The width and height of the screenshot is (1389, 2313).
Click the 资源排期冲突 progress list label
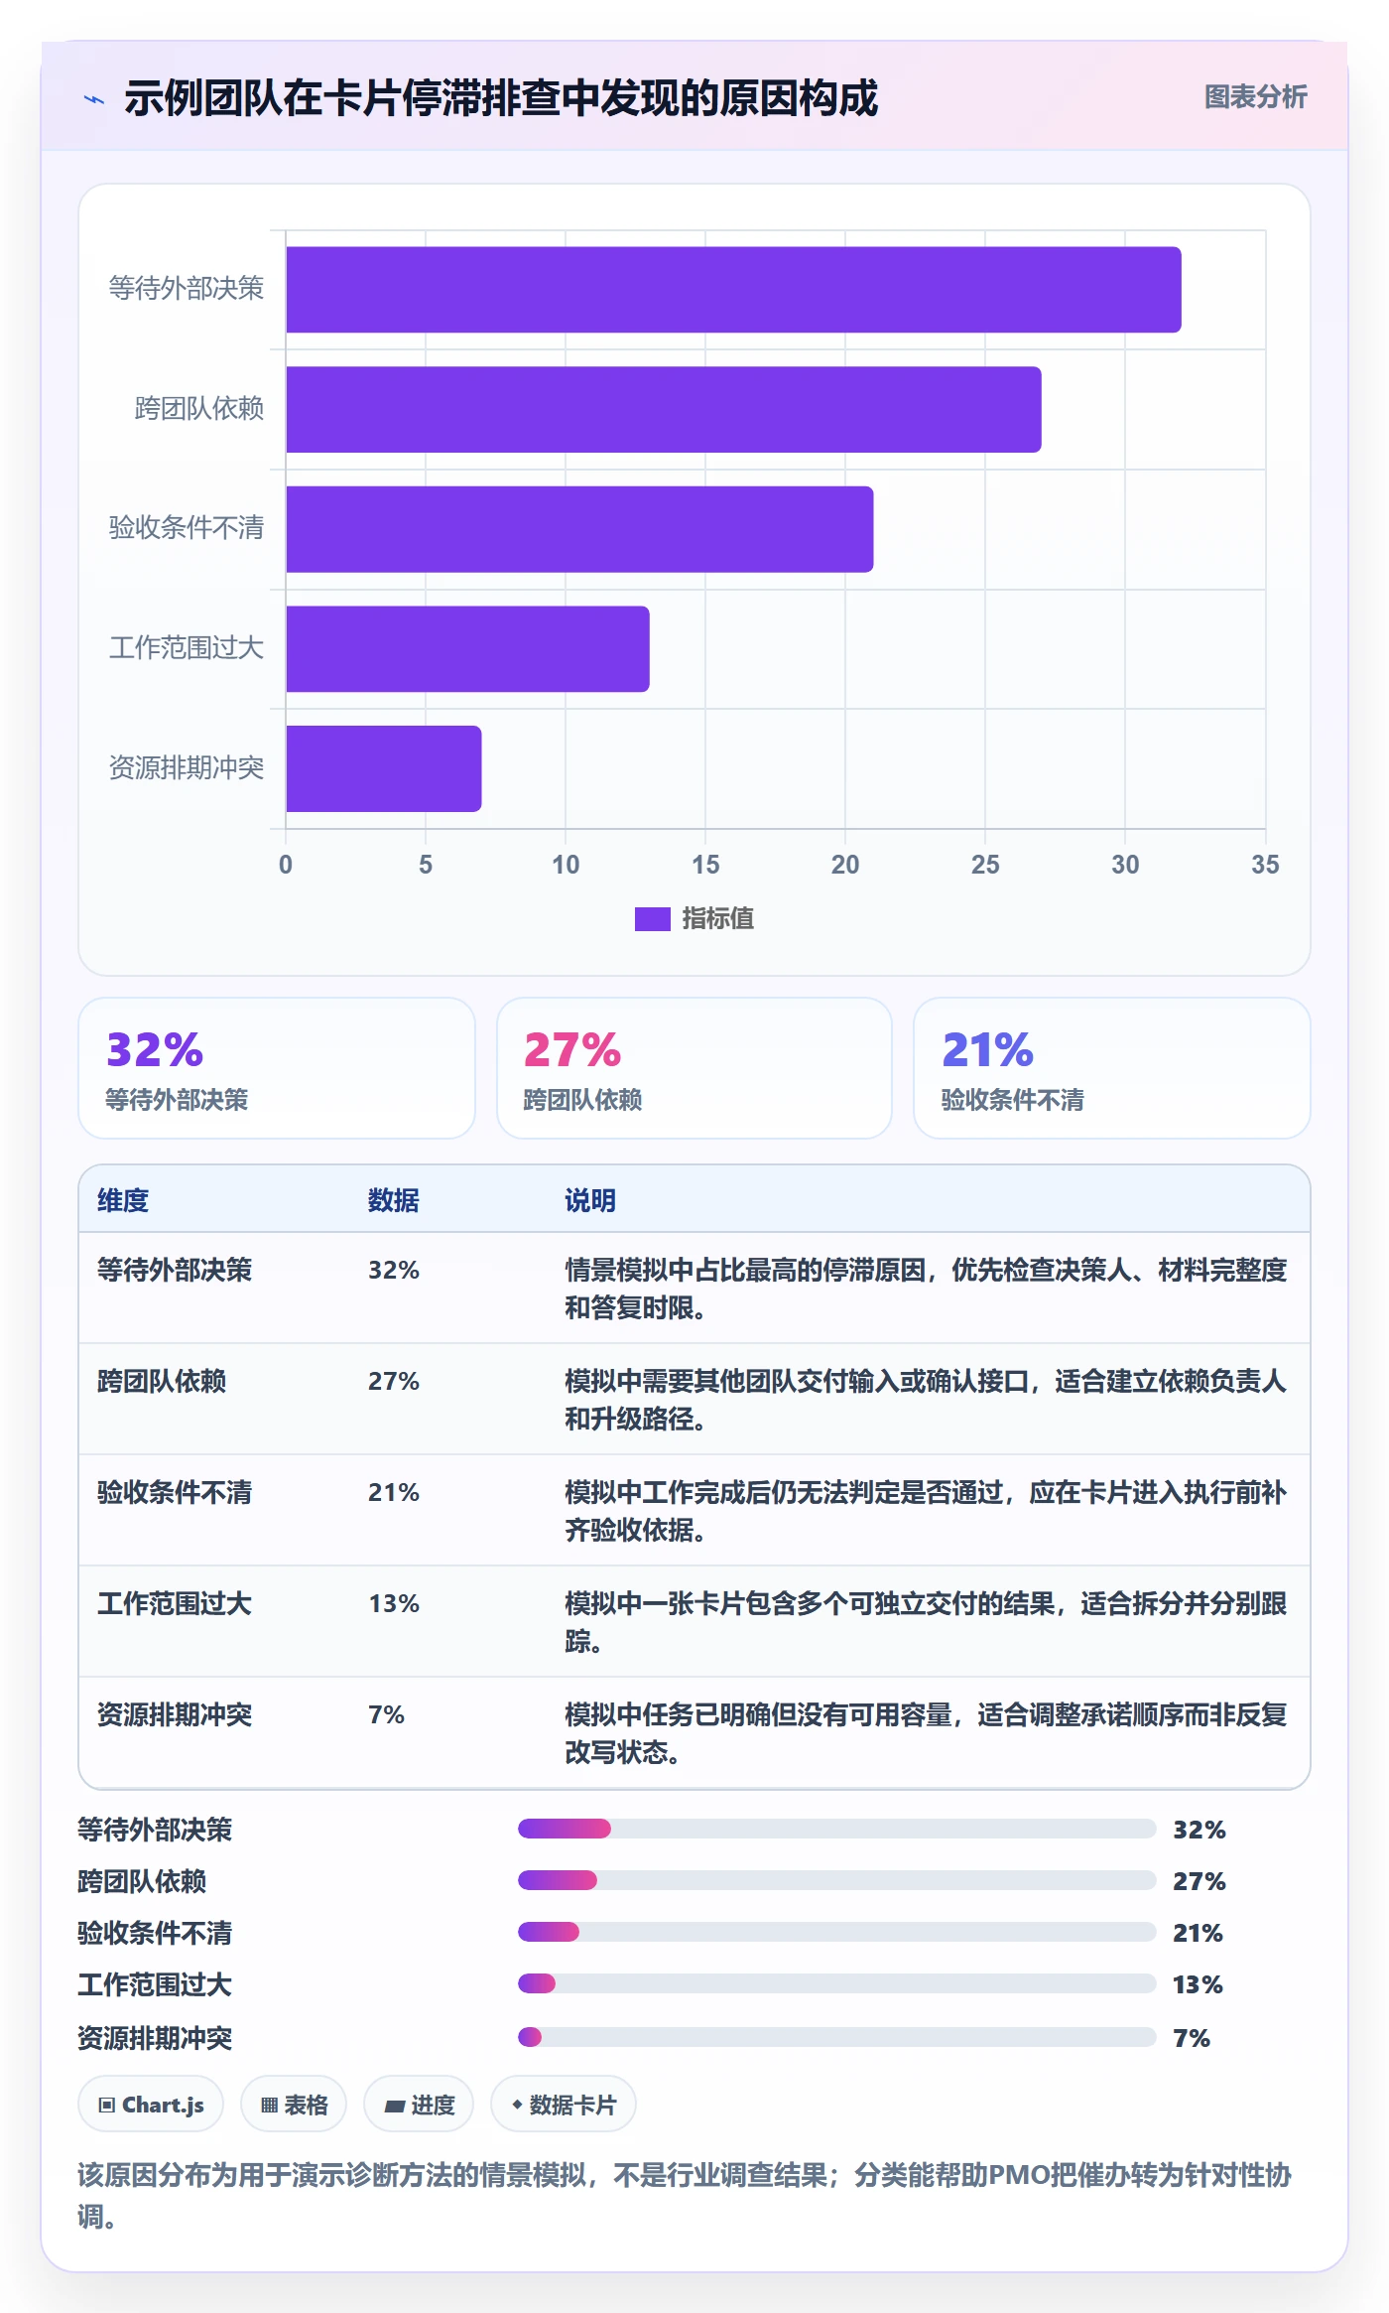[155, 2039]
